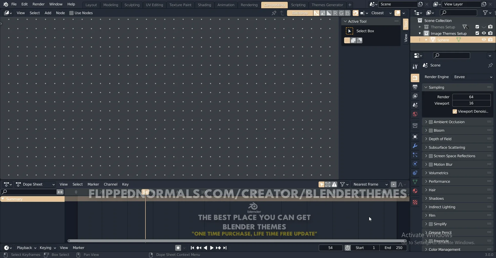Open the Render Engine dropdown showing Eevee
Viewport: 496px width, 258px height.
pos(472,77)
